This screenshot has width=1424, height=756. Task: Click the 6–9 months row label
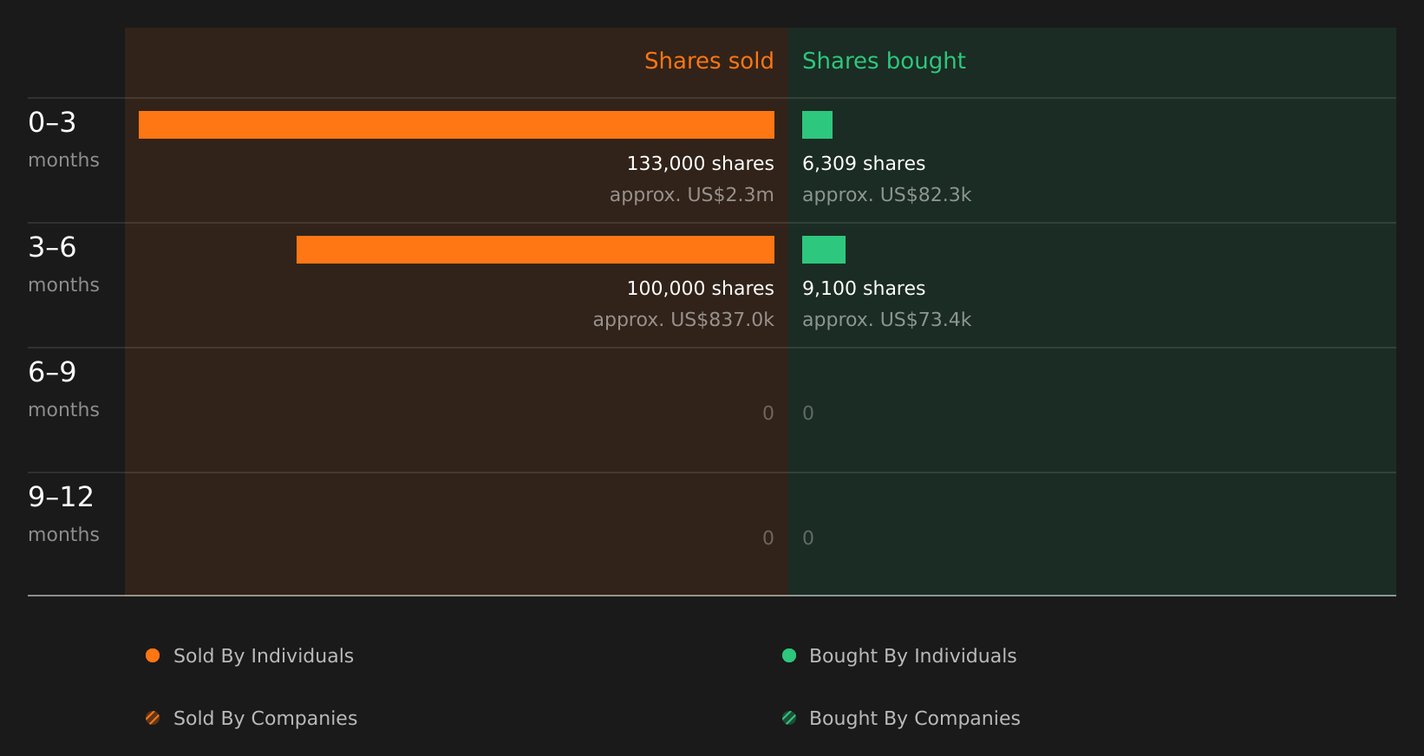click(63, 389)
